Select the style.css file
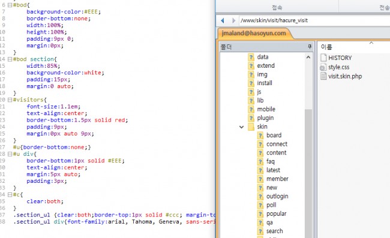Viewport: 390px width, 238px height. pos(335,67)
